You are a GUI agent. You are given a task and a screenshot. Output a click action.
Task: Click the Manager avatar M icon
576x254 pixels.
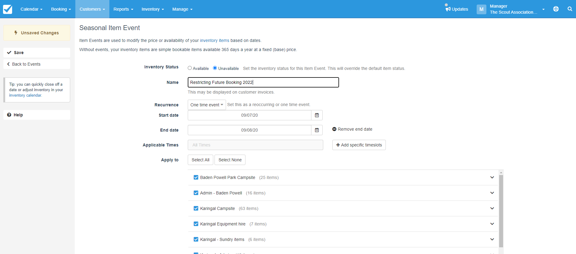(x=481, y=9)
